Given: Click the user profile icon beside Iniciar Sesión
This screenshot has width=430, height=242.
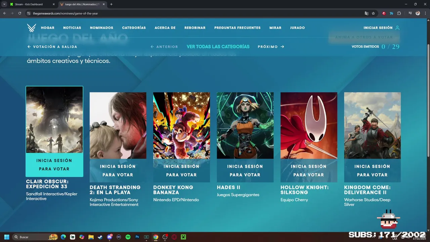Looking at the screenshot, I should pyautogui.click(x=397, y=28).
